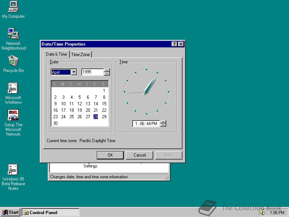This screenshot has width=289, height=217.
Task: Decrease the year with down arrow
Action: click(107, 74)
